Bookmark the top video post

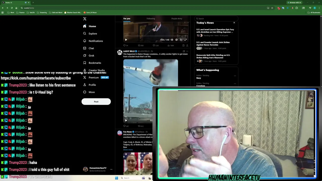(183, 46)
